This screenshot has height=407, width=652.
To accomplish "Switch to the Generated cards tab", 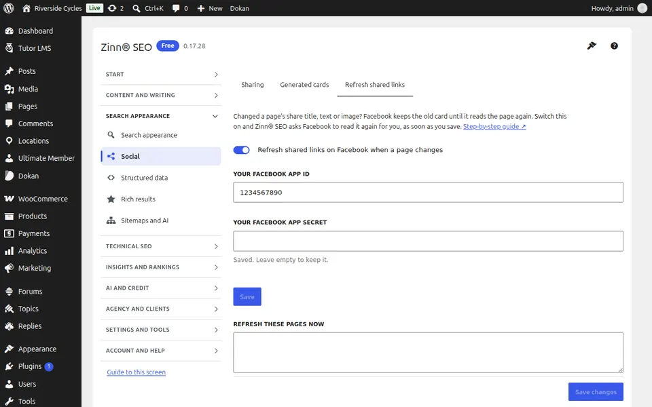I will [x=304, y=85].
